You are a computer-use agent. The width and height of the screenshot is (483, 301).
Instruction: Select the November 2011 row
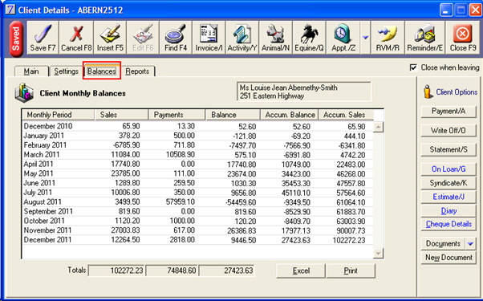pos(197,230)
